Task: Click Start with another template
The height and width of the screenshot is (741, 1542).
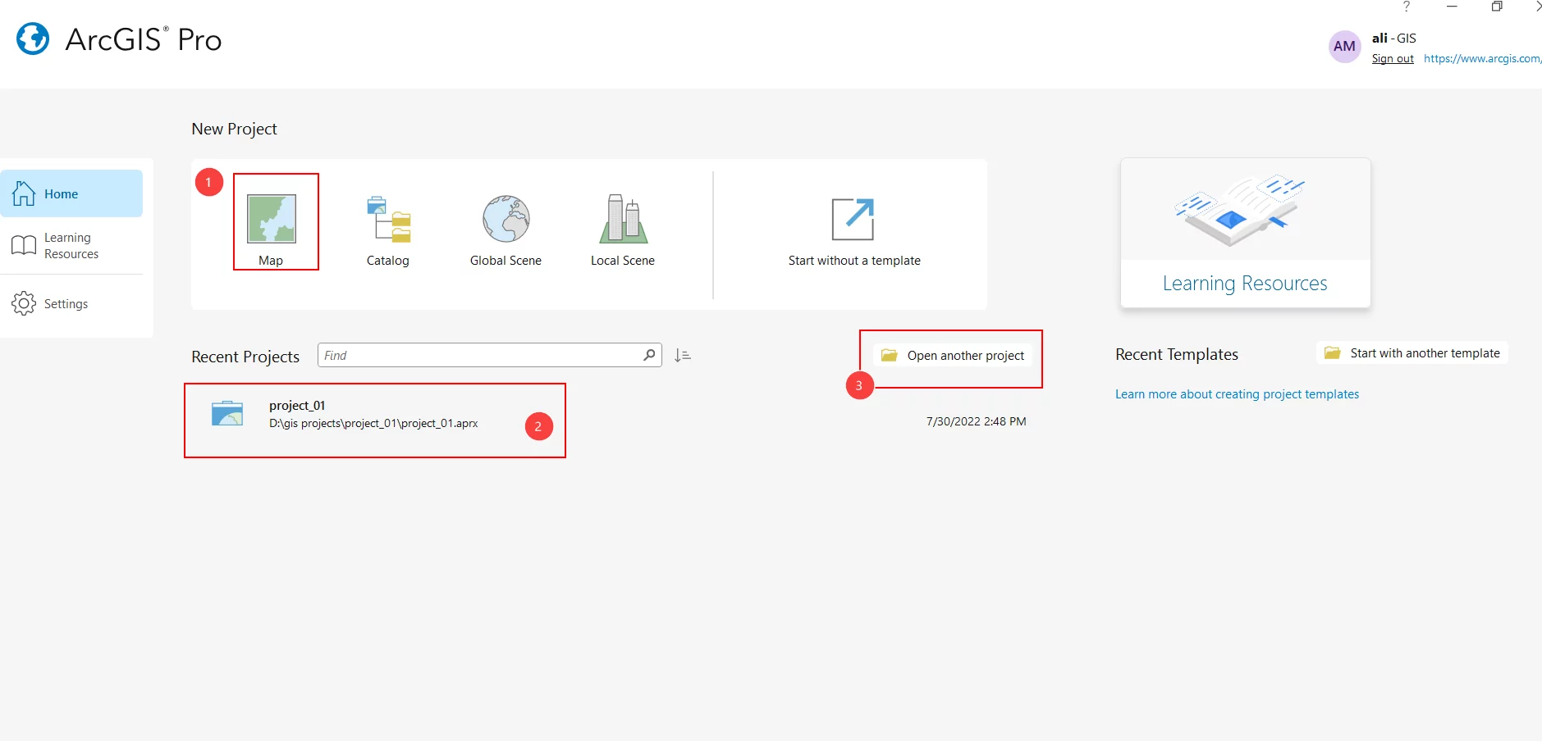Action: (x=1412, y=353)
